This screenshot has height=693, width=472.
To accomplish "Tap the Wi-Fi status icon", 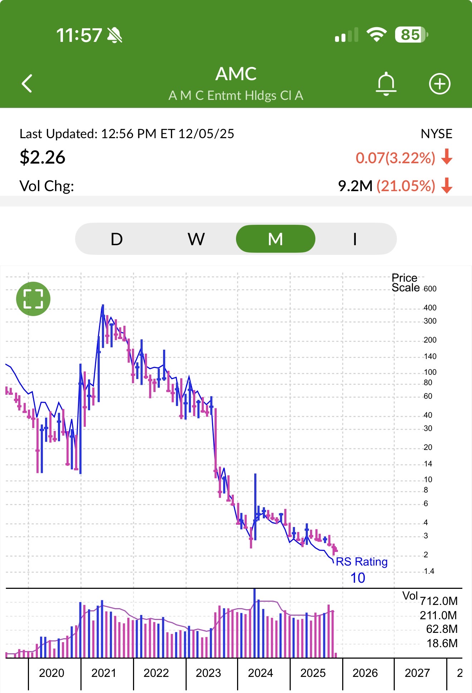I will coord(376,35).
